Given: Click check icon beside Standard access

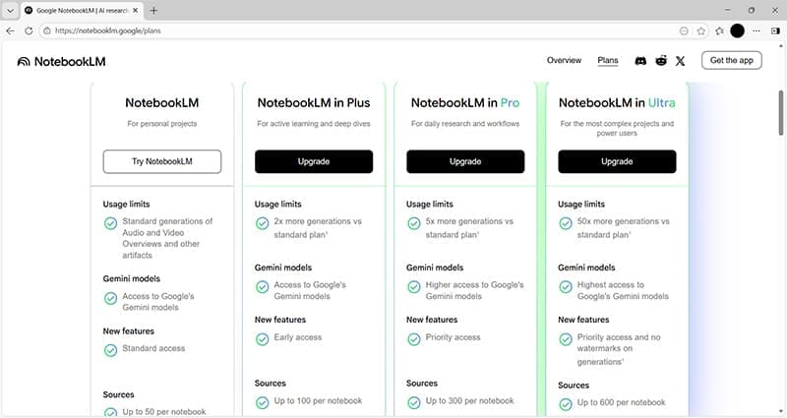Looking at the screenshot, I should coord(110,350).
